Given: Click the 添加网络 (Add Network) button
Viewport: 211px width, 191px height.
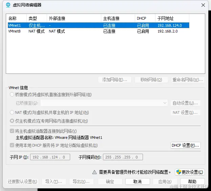Looking at the screenshot, I should point(115,80).
